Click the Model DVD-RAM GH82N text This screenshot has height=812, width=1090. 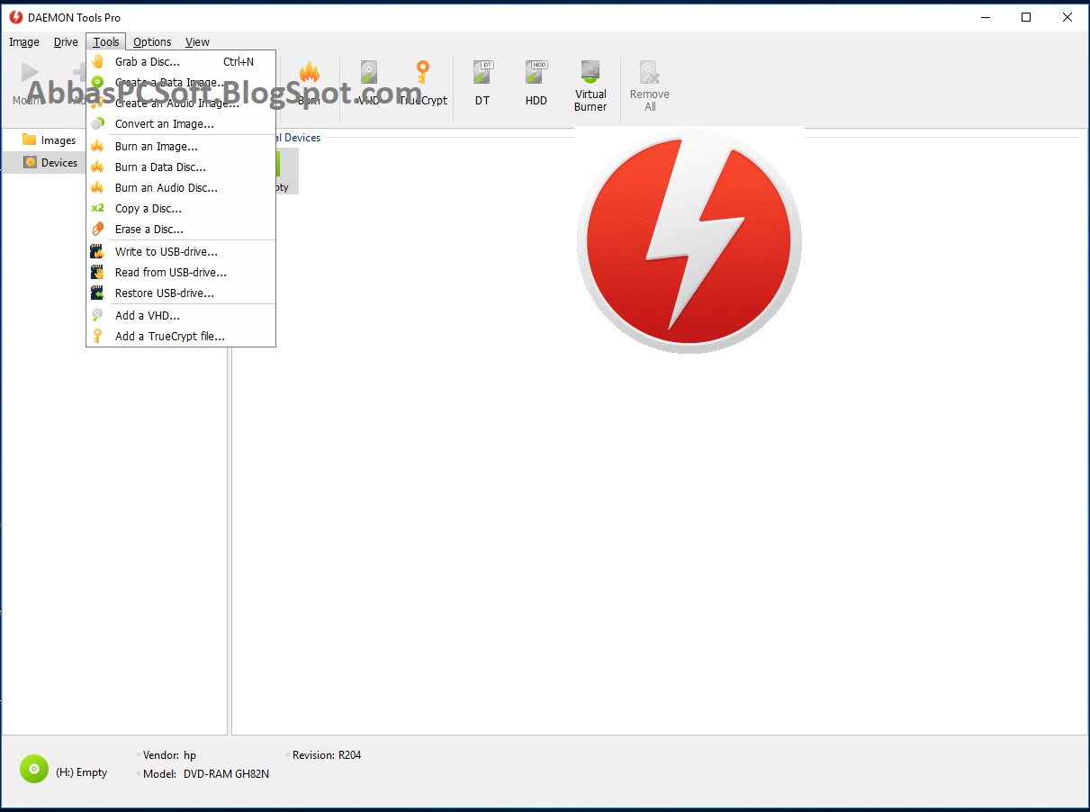[206, 773]
